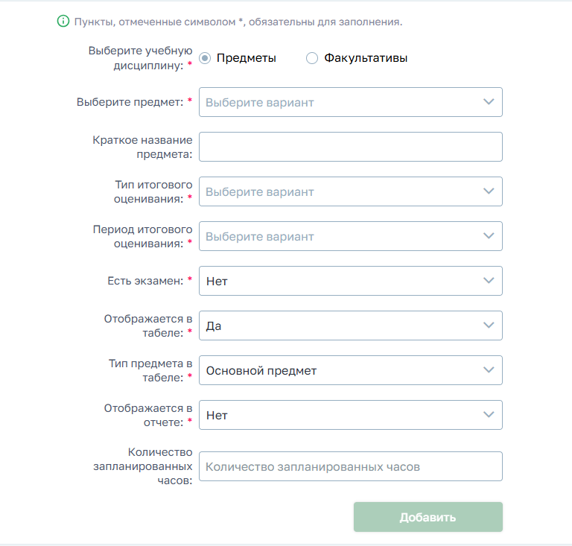Viewport: 572px width, 546px height.
Task: Open the Отображается в отчете dropdown
Action: pos(351,415)
